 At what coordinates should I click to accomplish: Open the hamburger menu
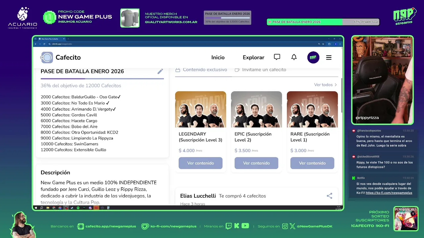click(329, 58)
